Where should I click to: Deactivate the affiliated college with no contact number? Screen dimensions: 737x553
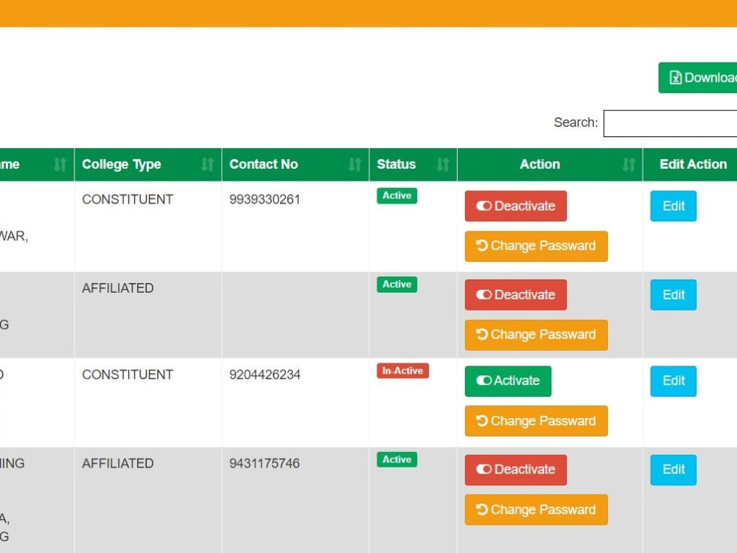pyautogui.click(x=516, y=295)
